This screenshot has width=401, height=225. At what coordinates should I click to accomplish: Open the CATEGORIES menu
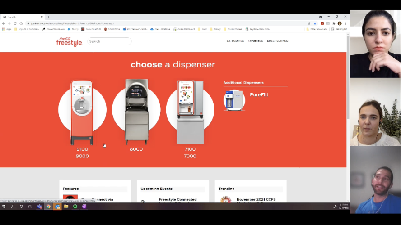pyautogui.click(x=235, y=41)
